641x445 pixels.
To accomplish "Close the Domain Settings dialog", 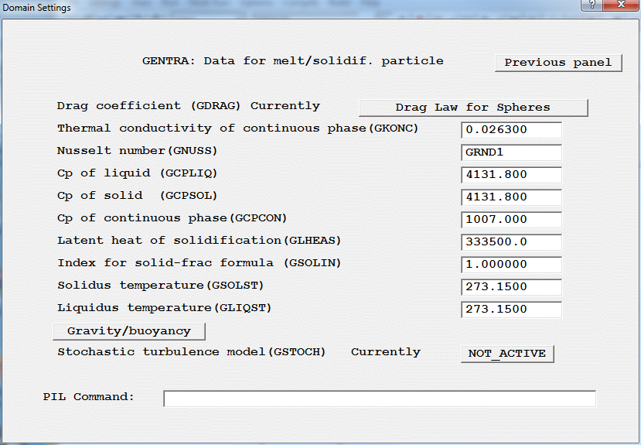I will click(621, 7).
